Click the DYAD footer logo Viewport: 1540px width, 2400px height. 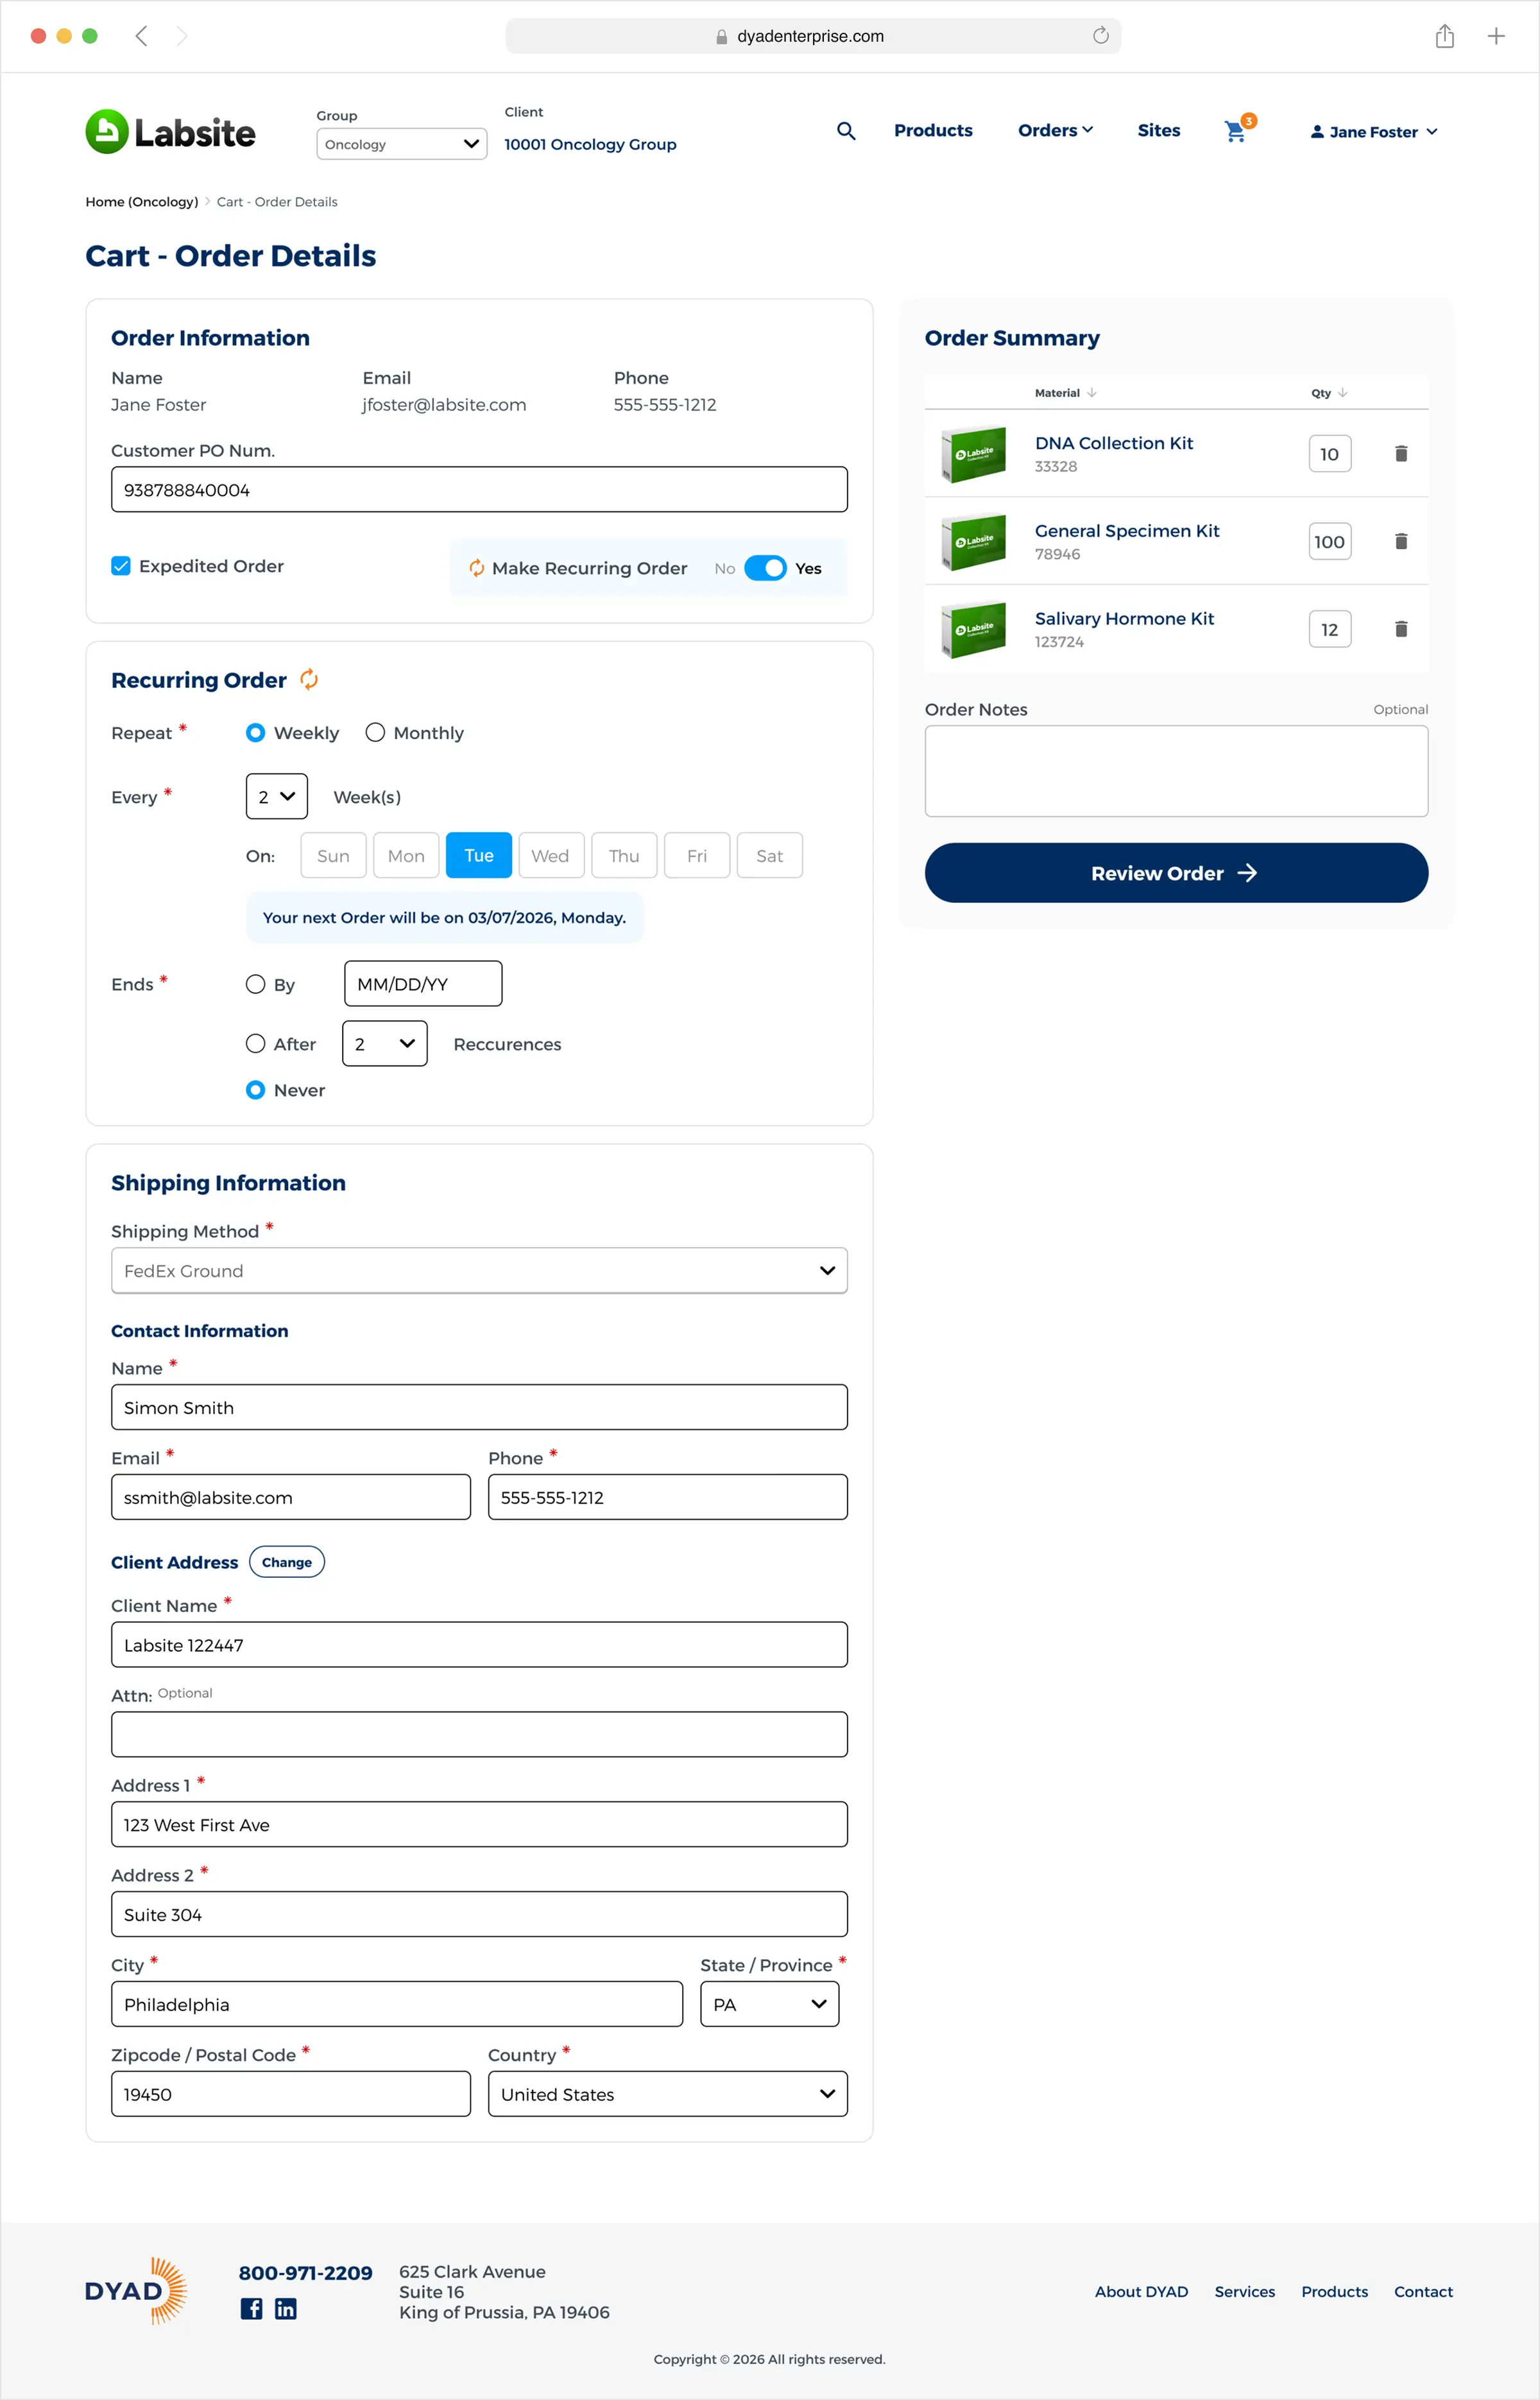[x=136, y=2291]
